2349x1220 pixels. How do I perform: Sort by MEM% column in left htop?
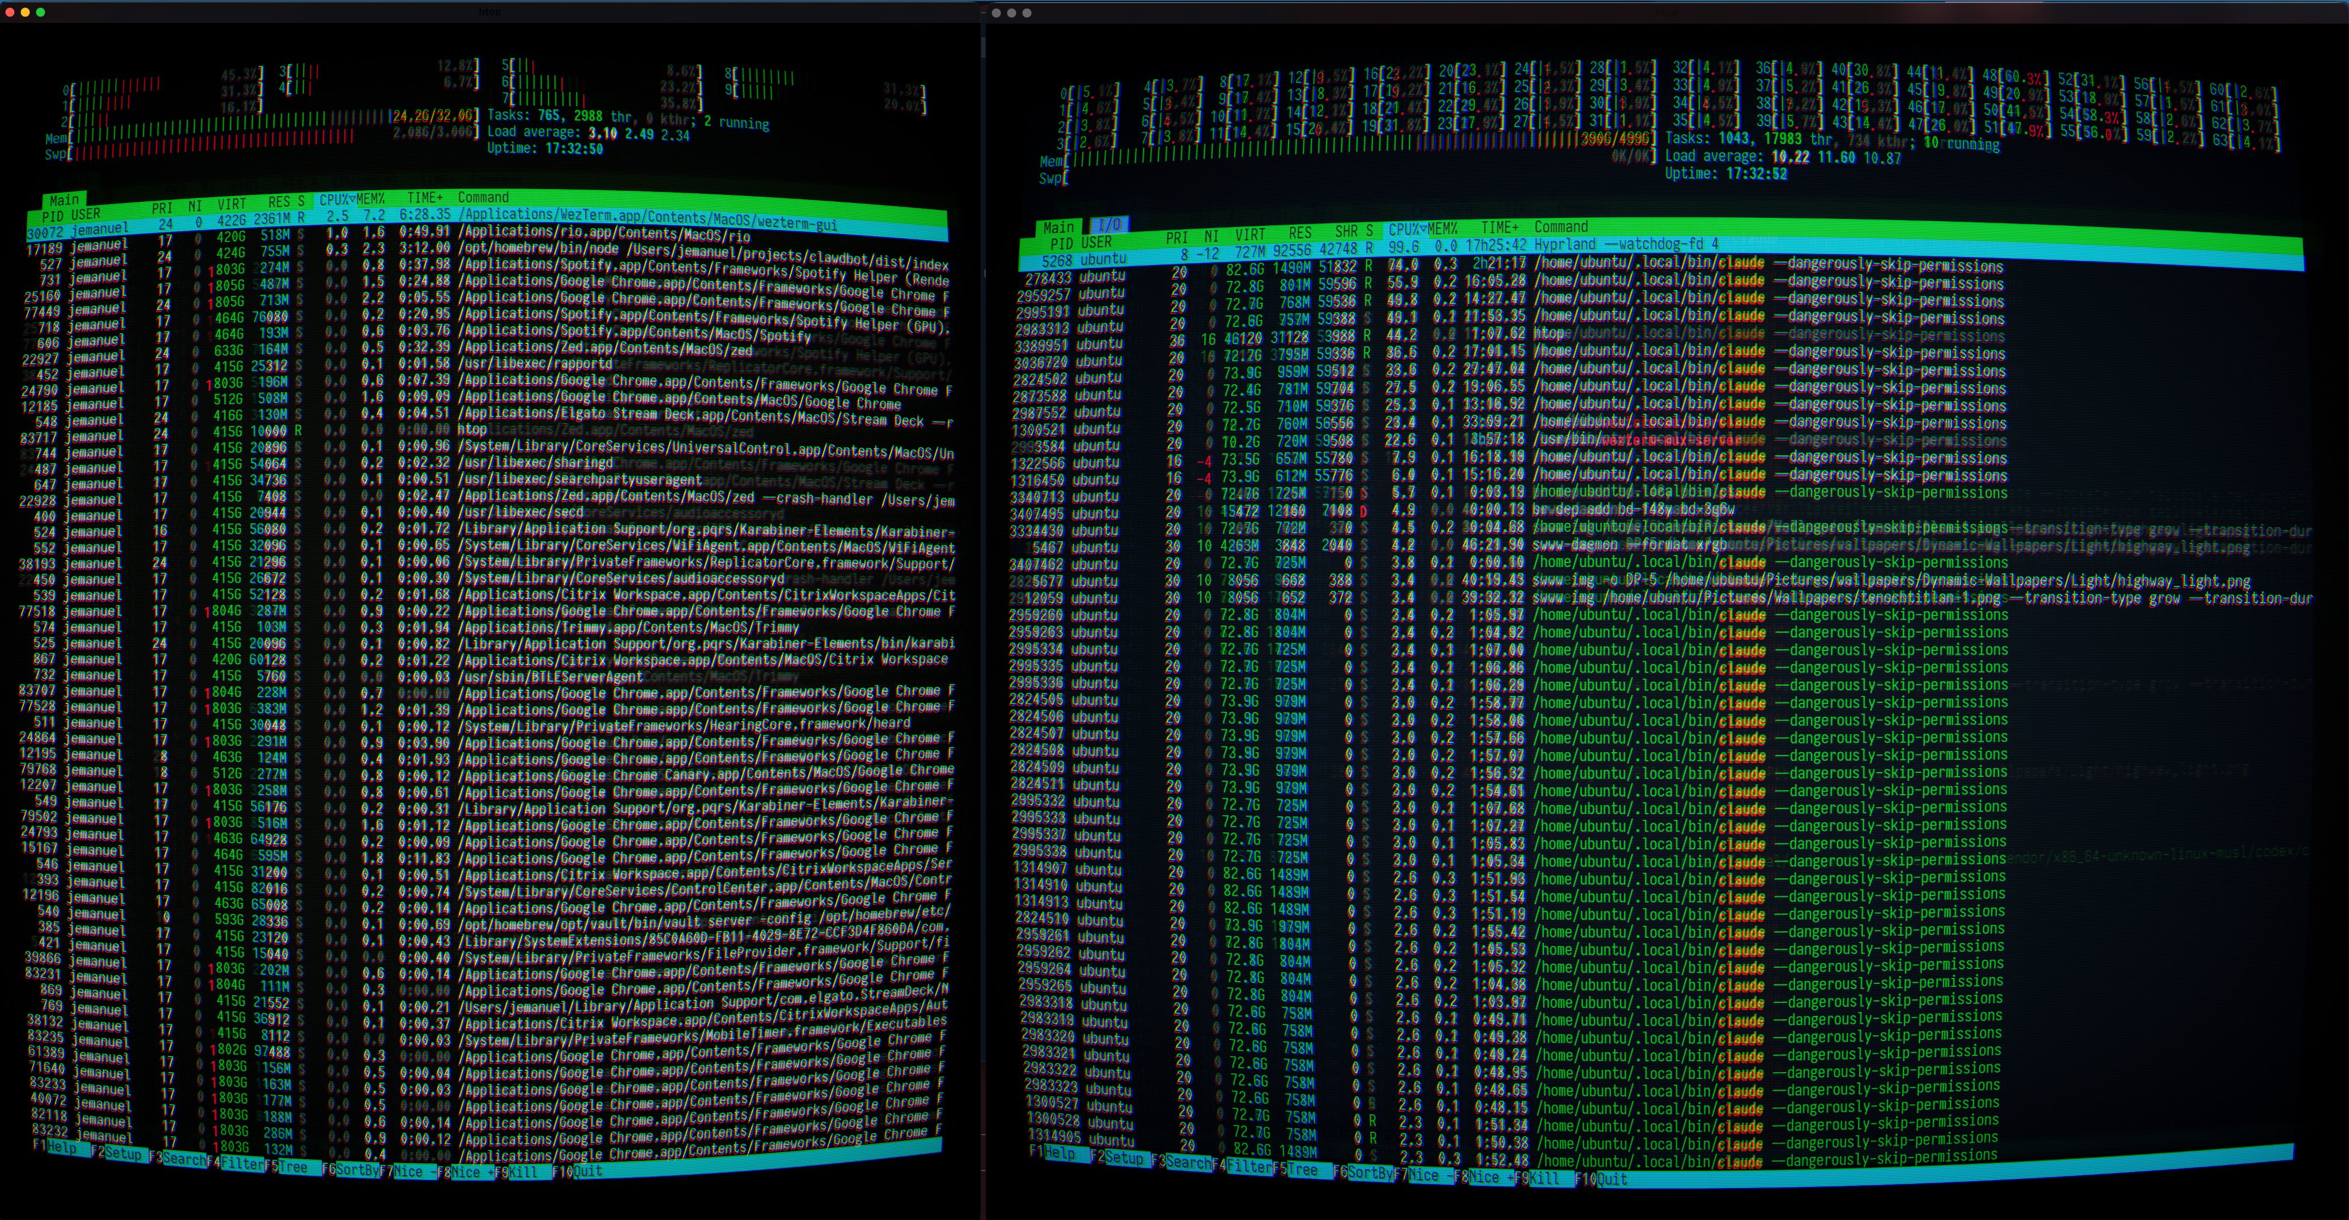point(370,199)
